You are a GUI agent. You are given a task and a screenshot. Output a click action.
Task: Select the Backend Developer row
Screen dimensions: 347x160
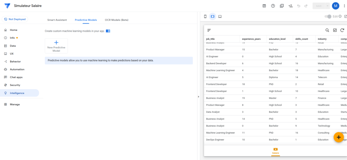pyautogui.click(x=275, y=63)
